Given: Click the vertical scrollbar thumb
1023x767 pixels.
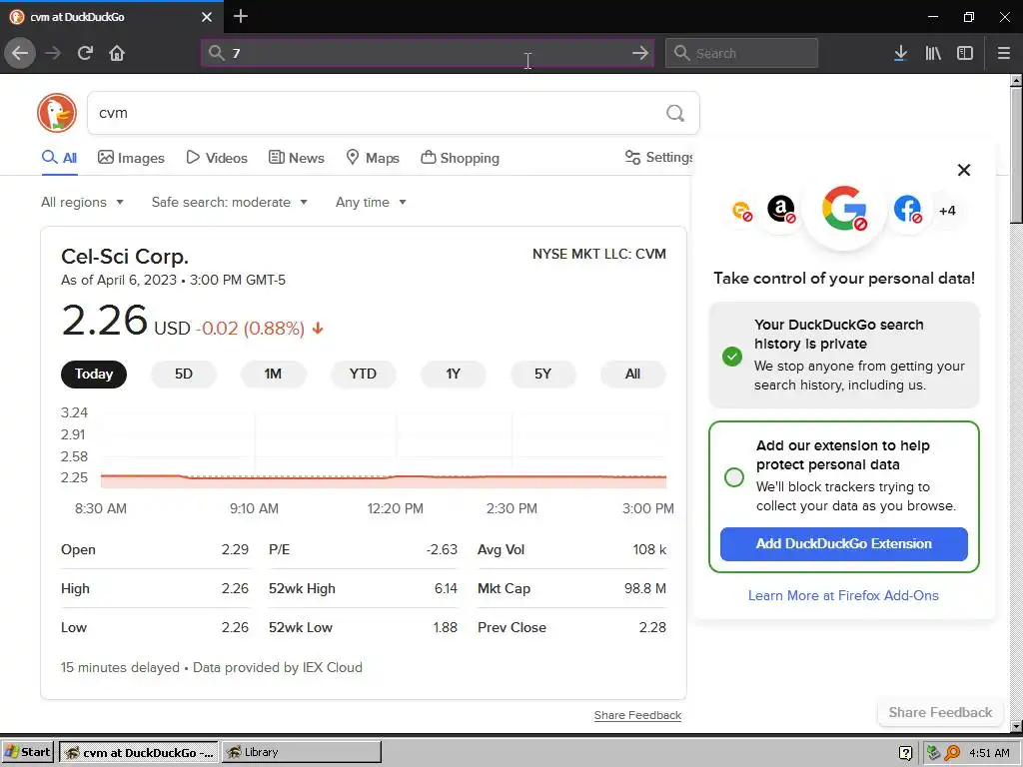Looking at the screenshot, I should (x=1016, y=157).
